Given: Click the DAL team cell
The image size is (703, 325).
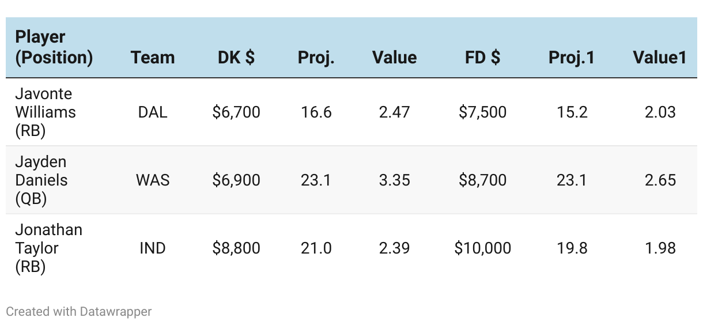Looking at the screenshot, I should 153,112.
